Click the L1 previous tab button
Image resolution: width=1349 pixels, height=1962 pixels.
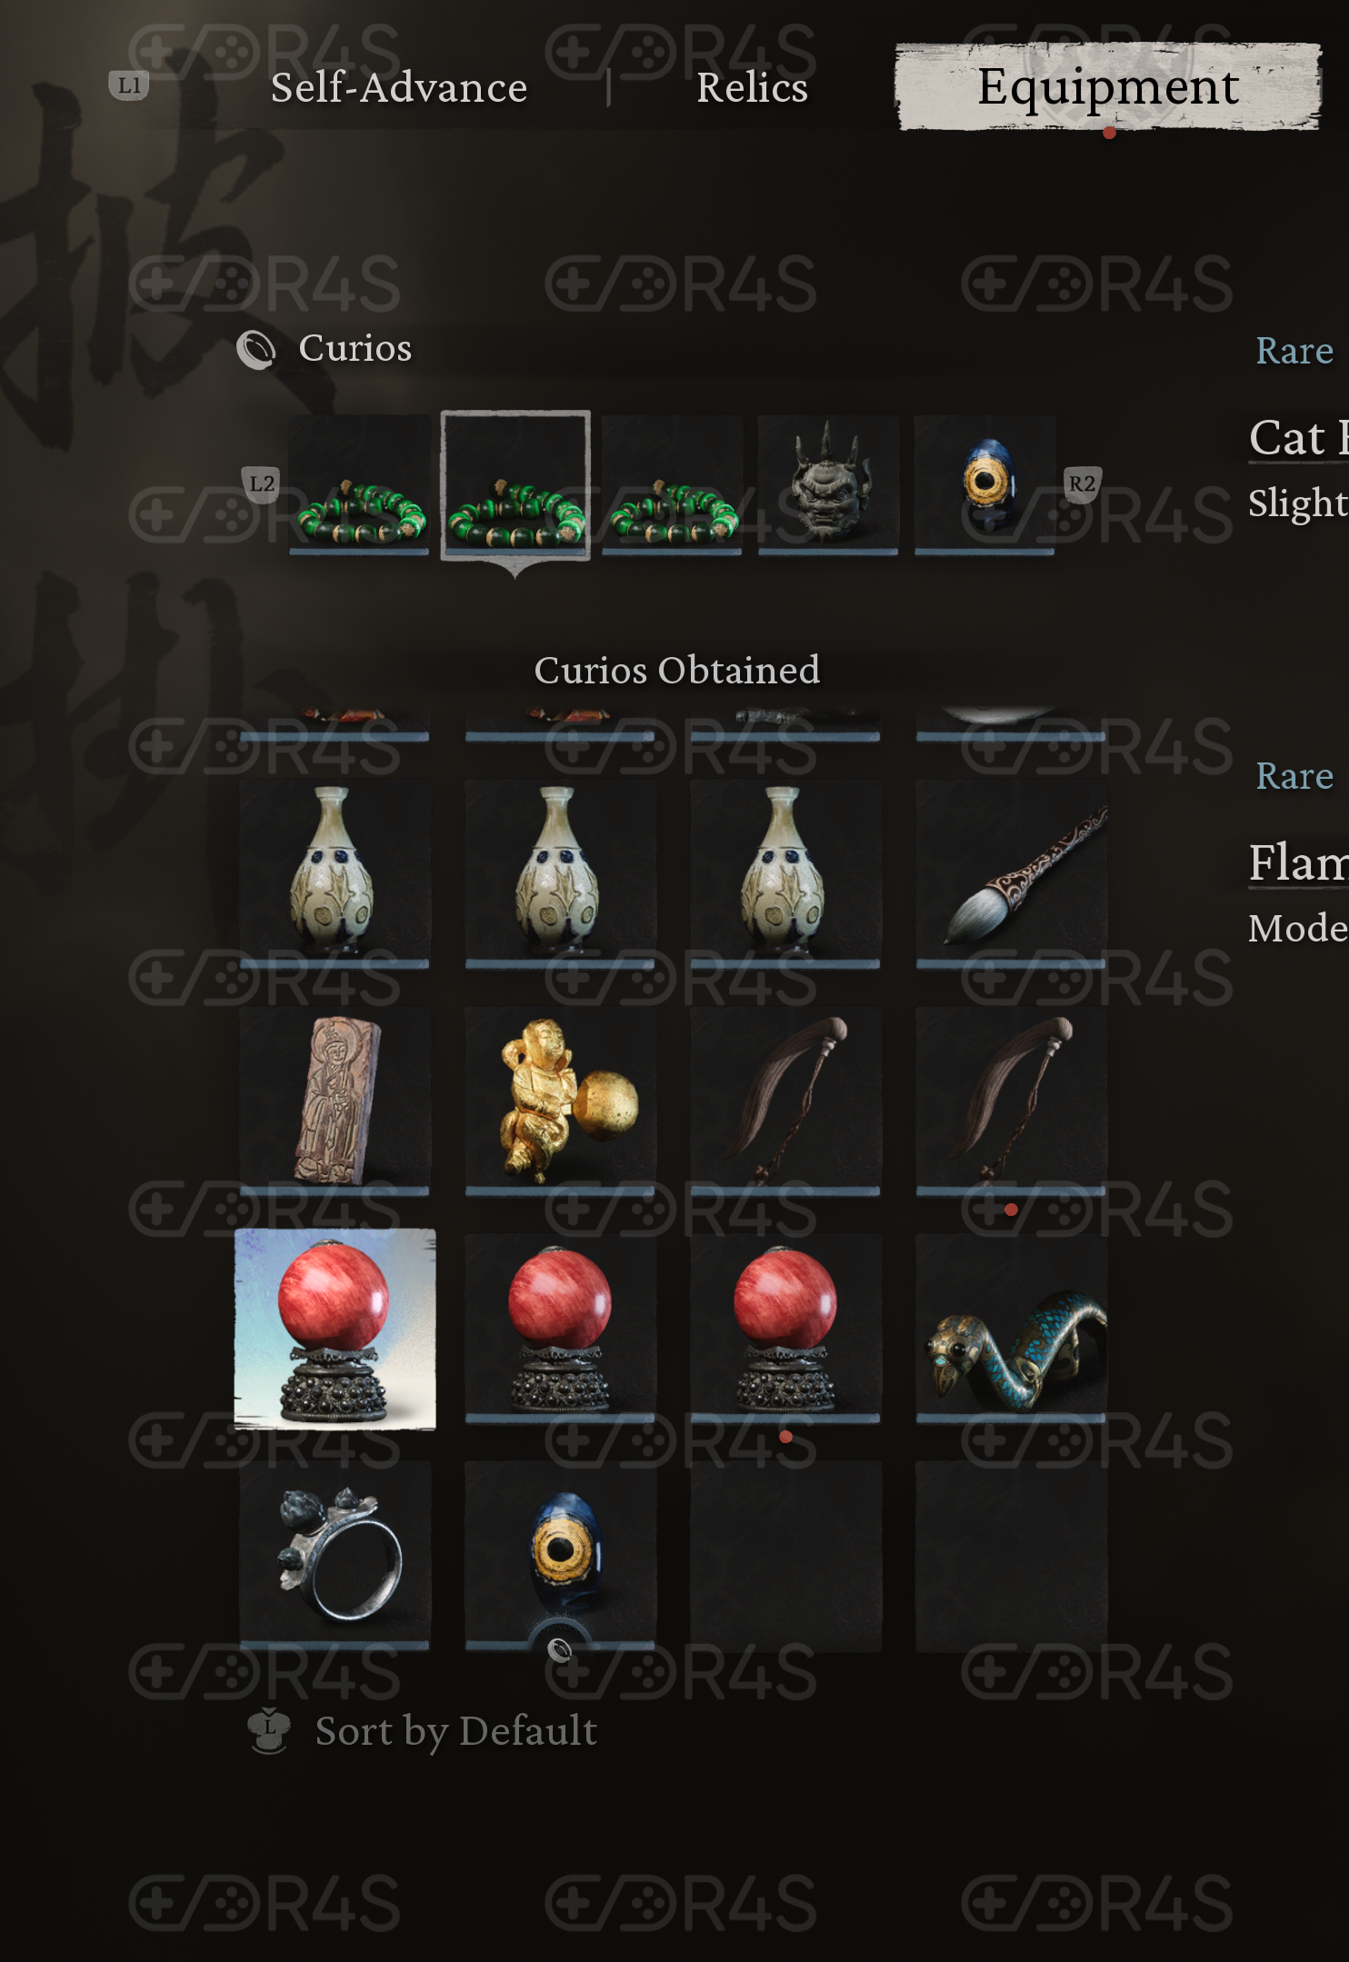(129, 85)
